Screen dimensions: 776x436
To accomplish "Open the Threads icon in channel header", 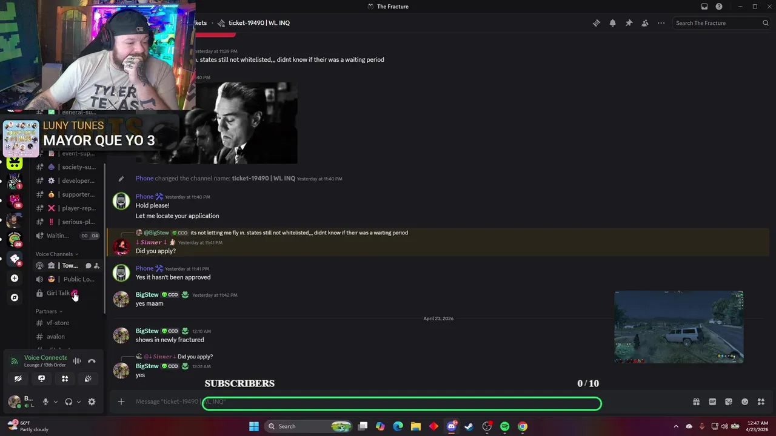I will pyautogui.click(x=597, y=23).
